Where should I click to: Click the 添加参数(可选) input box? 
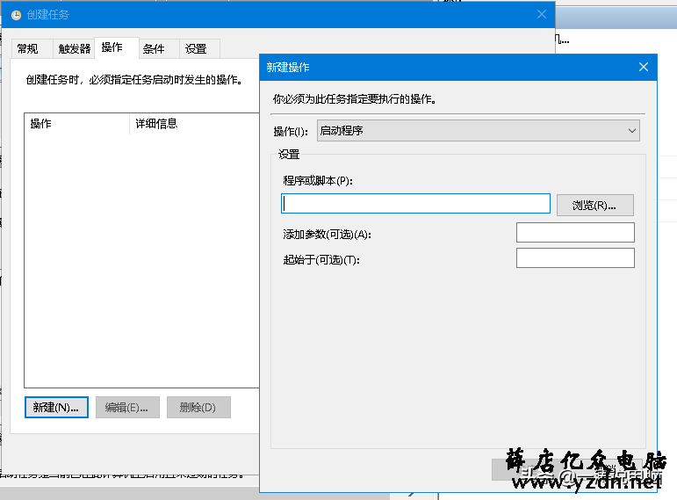[575, 233]
